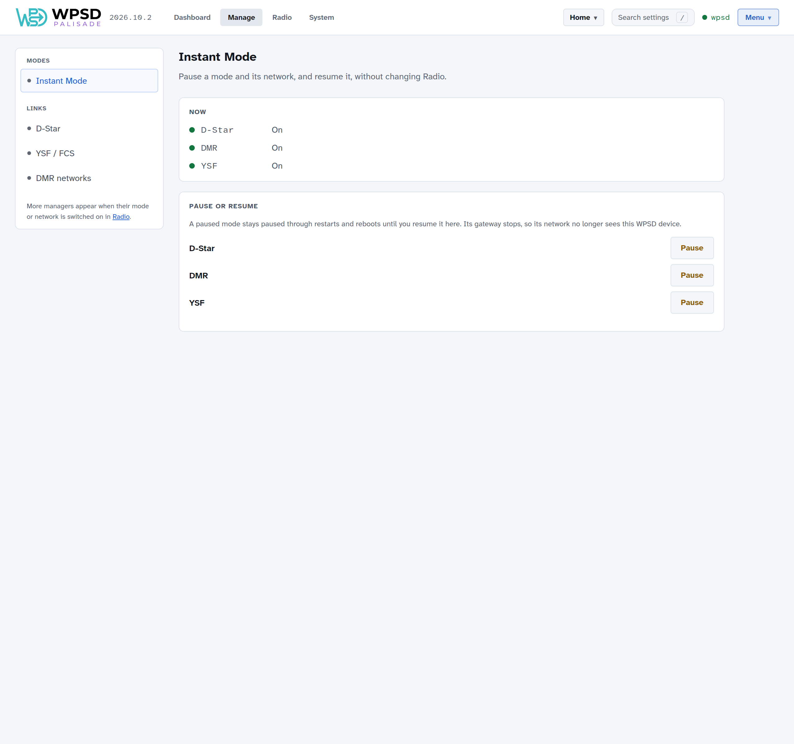The width and height of the screenshot is (794, 744).
Task: Open the Dashboard tab
Action: click(192, 17)
